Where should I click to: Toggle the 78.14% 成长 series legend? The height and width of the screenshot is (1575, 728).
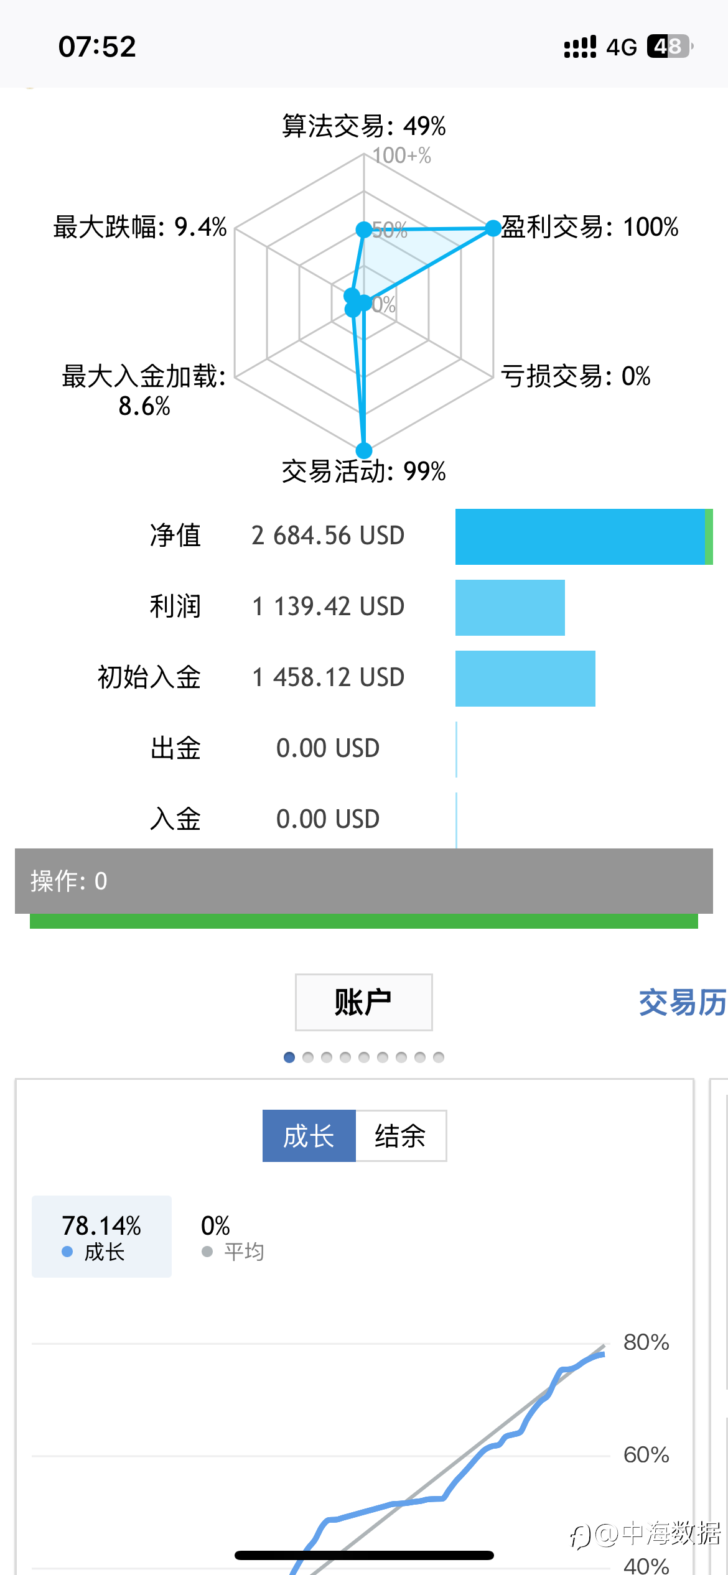pyautogui.click(x=101, y=1237)
